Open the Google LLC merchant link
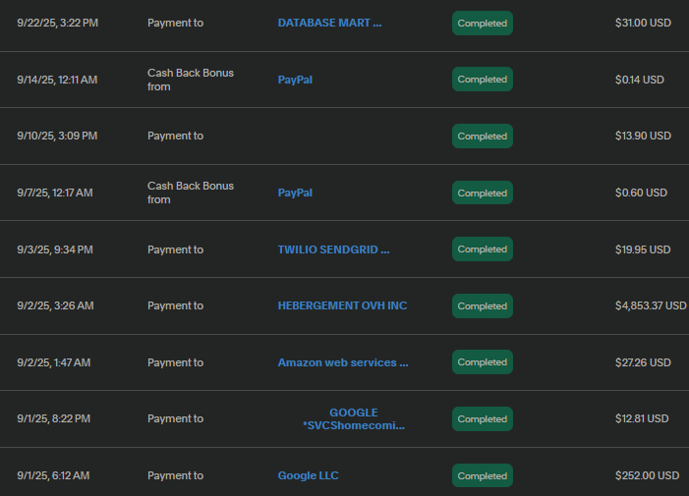Image resolution: width=689 pixels, height=496 pixels. click(x=308, y=476)
